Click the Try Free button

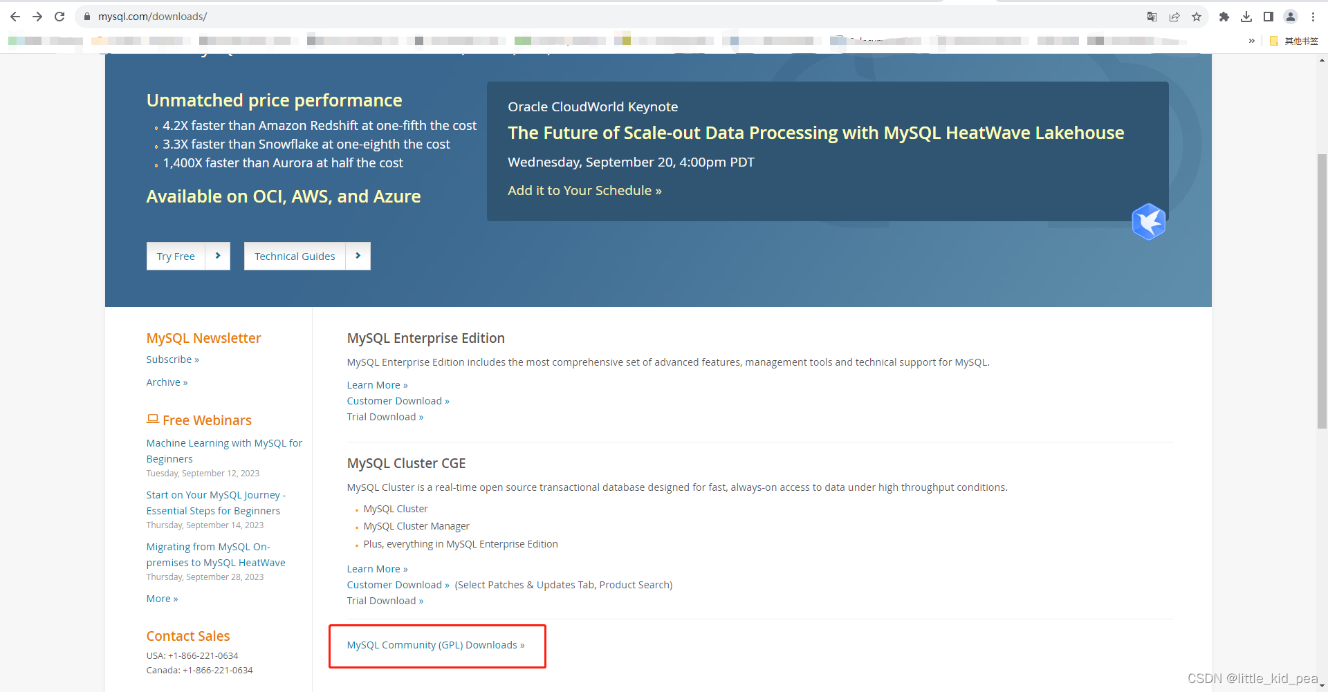[176, 256]
